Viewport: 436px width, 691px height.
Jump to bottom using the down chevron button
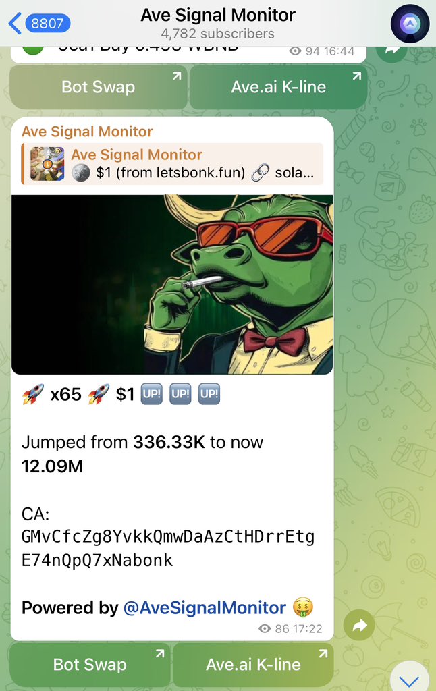tap(410, 678)
